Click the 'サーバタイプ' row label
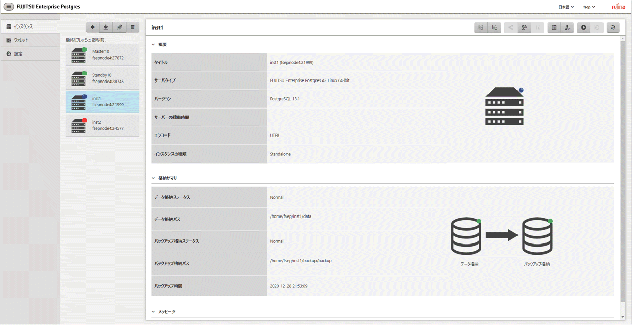 point(164,80)
